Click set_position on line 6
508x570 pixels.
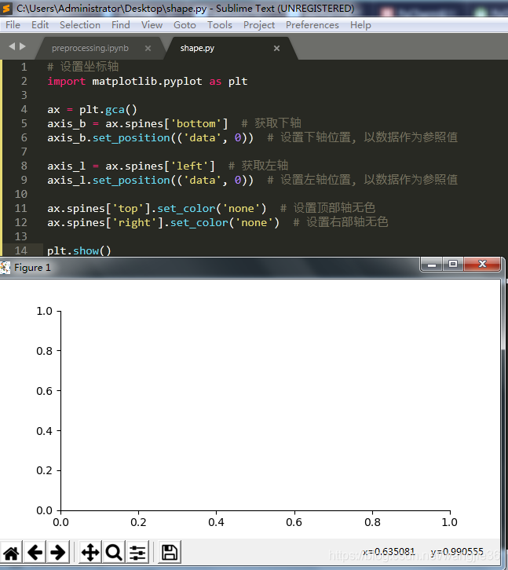(x=131, y=137)
